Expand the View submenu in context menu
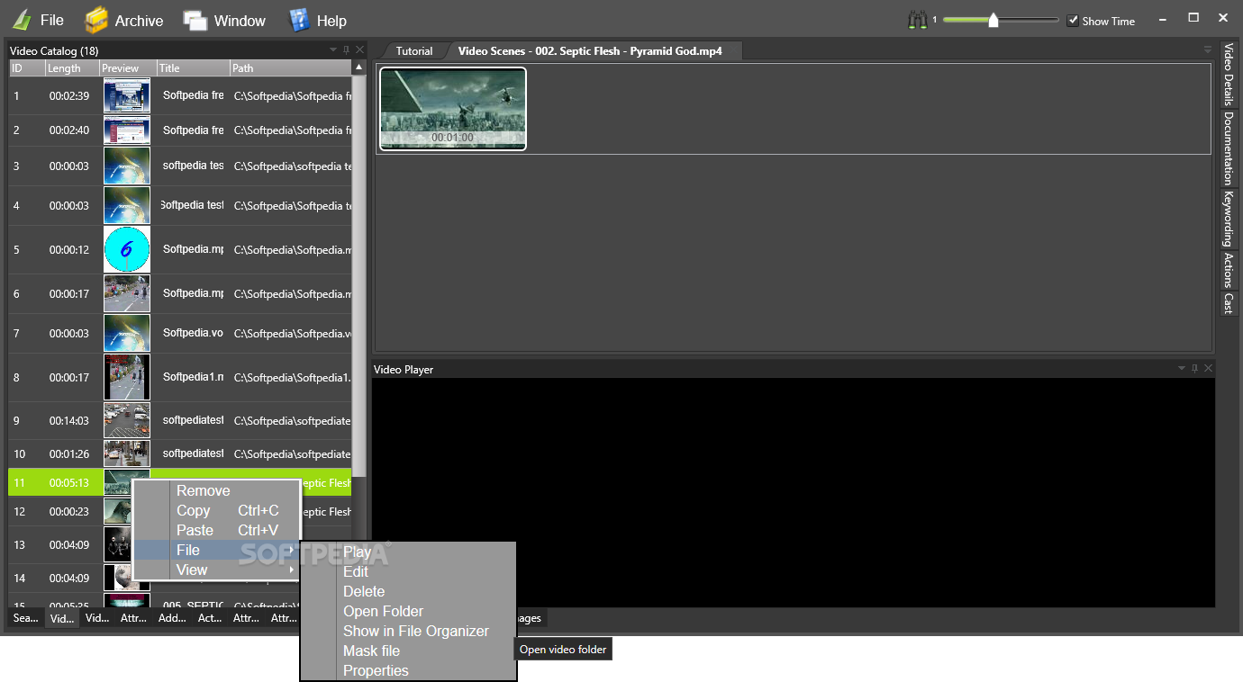1243x682 pixels. pos(216,570)
